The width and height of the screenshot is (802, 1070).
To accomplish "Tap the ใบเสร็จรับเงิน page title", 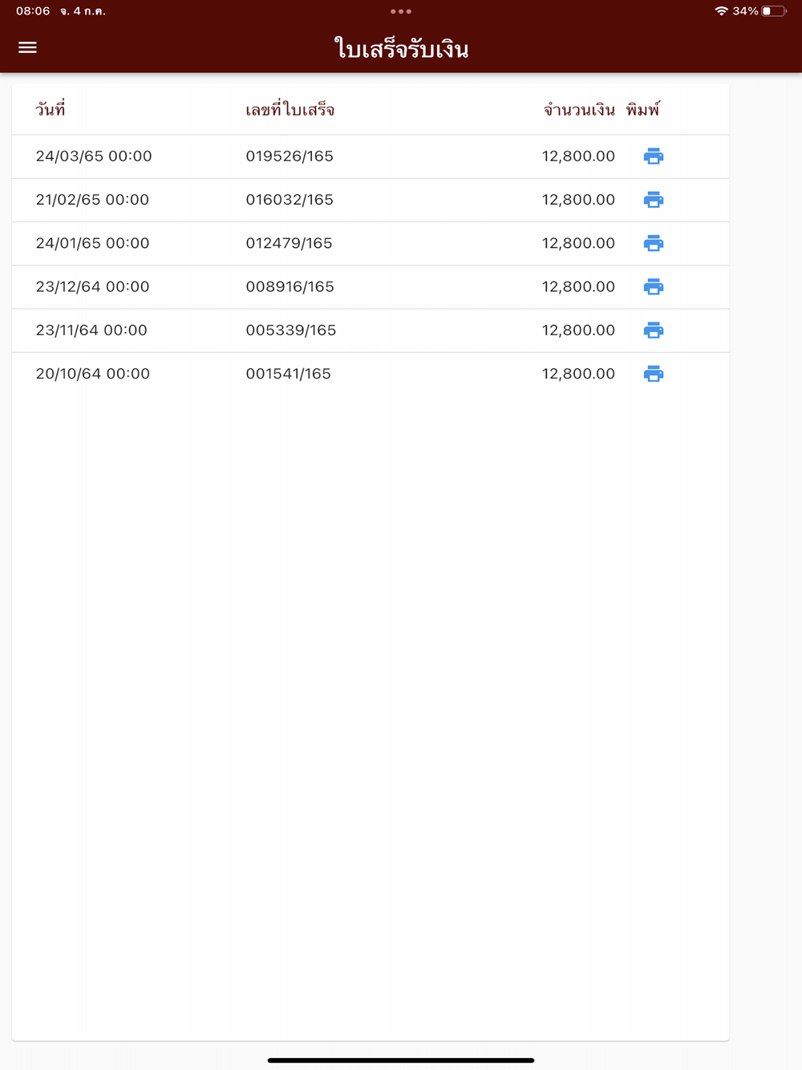I will pos(401,49).
